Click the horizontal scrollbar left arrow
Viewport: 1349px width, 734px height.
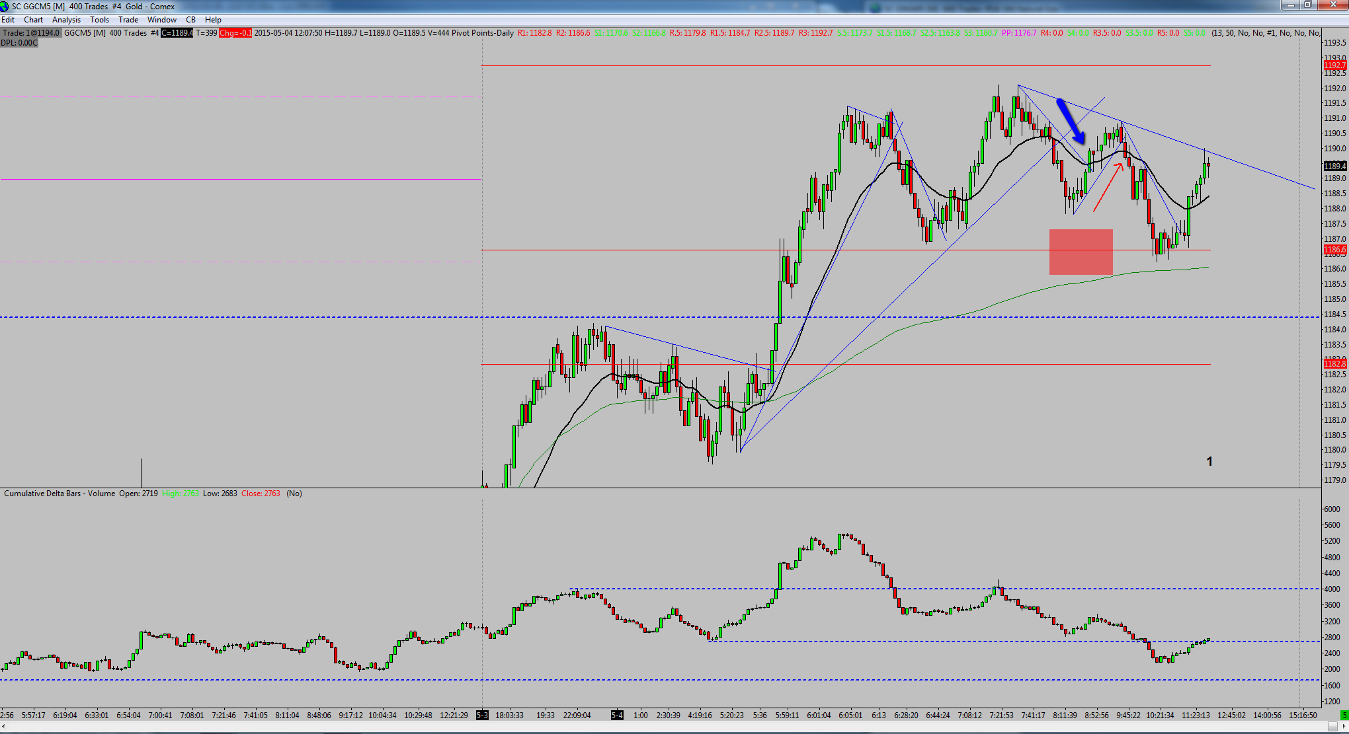point(5,727)
